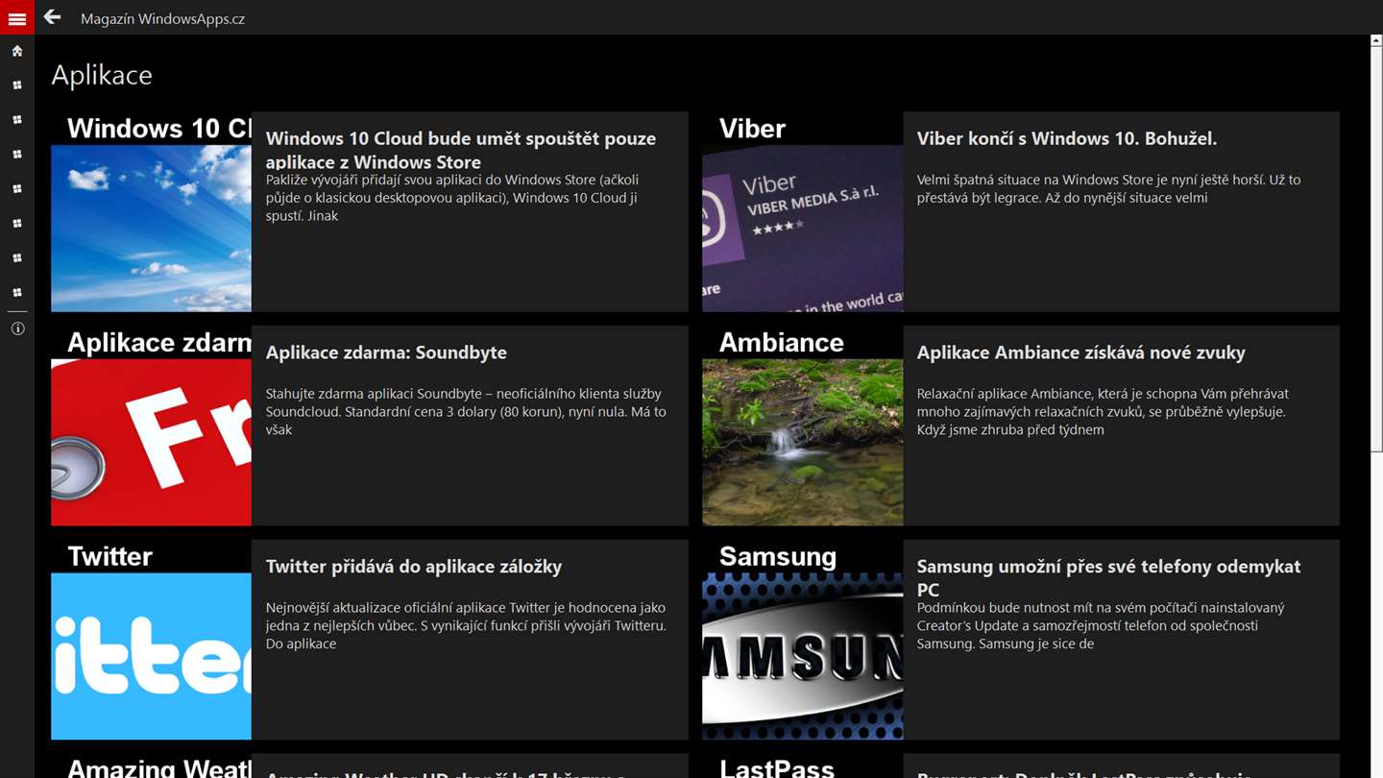The height and width of the screenshot is (778, 1383).
Task: Click the 'Viber' heading above the thumbnail
Action: (752, 129)
